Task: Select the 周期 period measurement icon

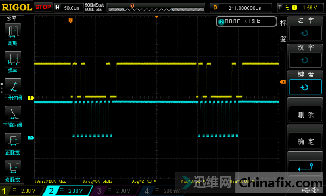Action: coord(13,32)
